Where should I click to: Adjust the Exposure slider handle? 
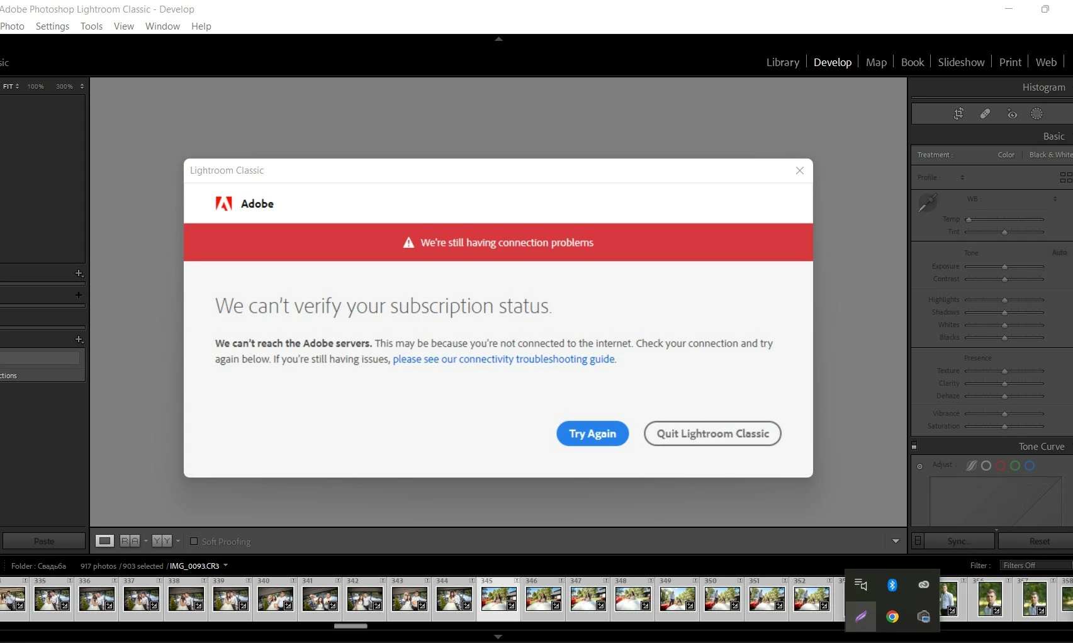pyautogui.click(x=1004, y=267)
